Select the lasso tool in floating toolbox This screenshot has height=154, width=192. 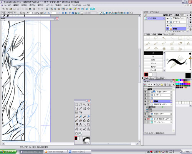80,105
